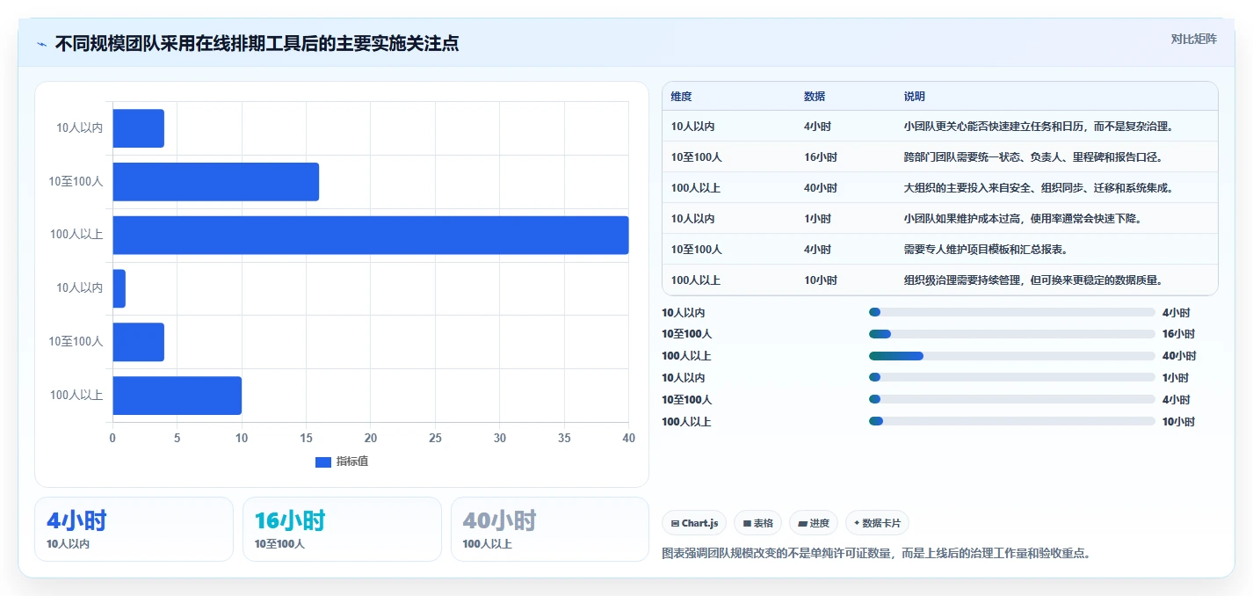Click the 10小时 value beside the progress list
Viewport: 1253px width, 596px height.
[x=1179, y=421]
